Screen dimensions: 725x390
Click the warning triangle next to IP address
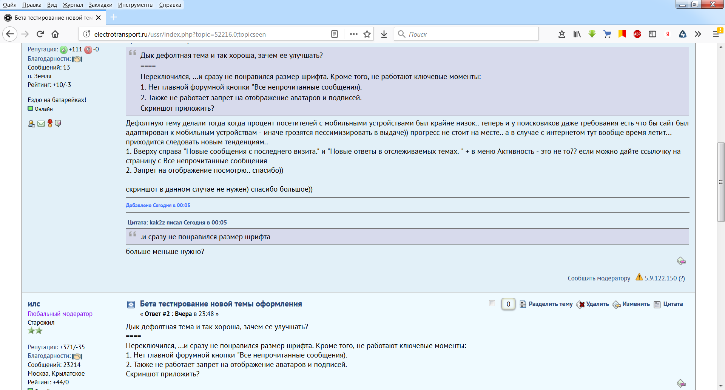pos(639,277)
